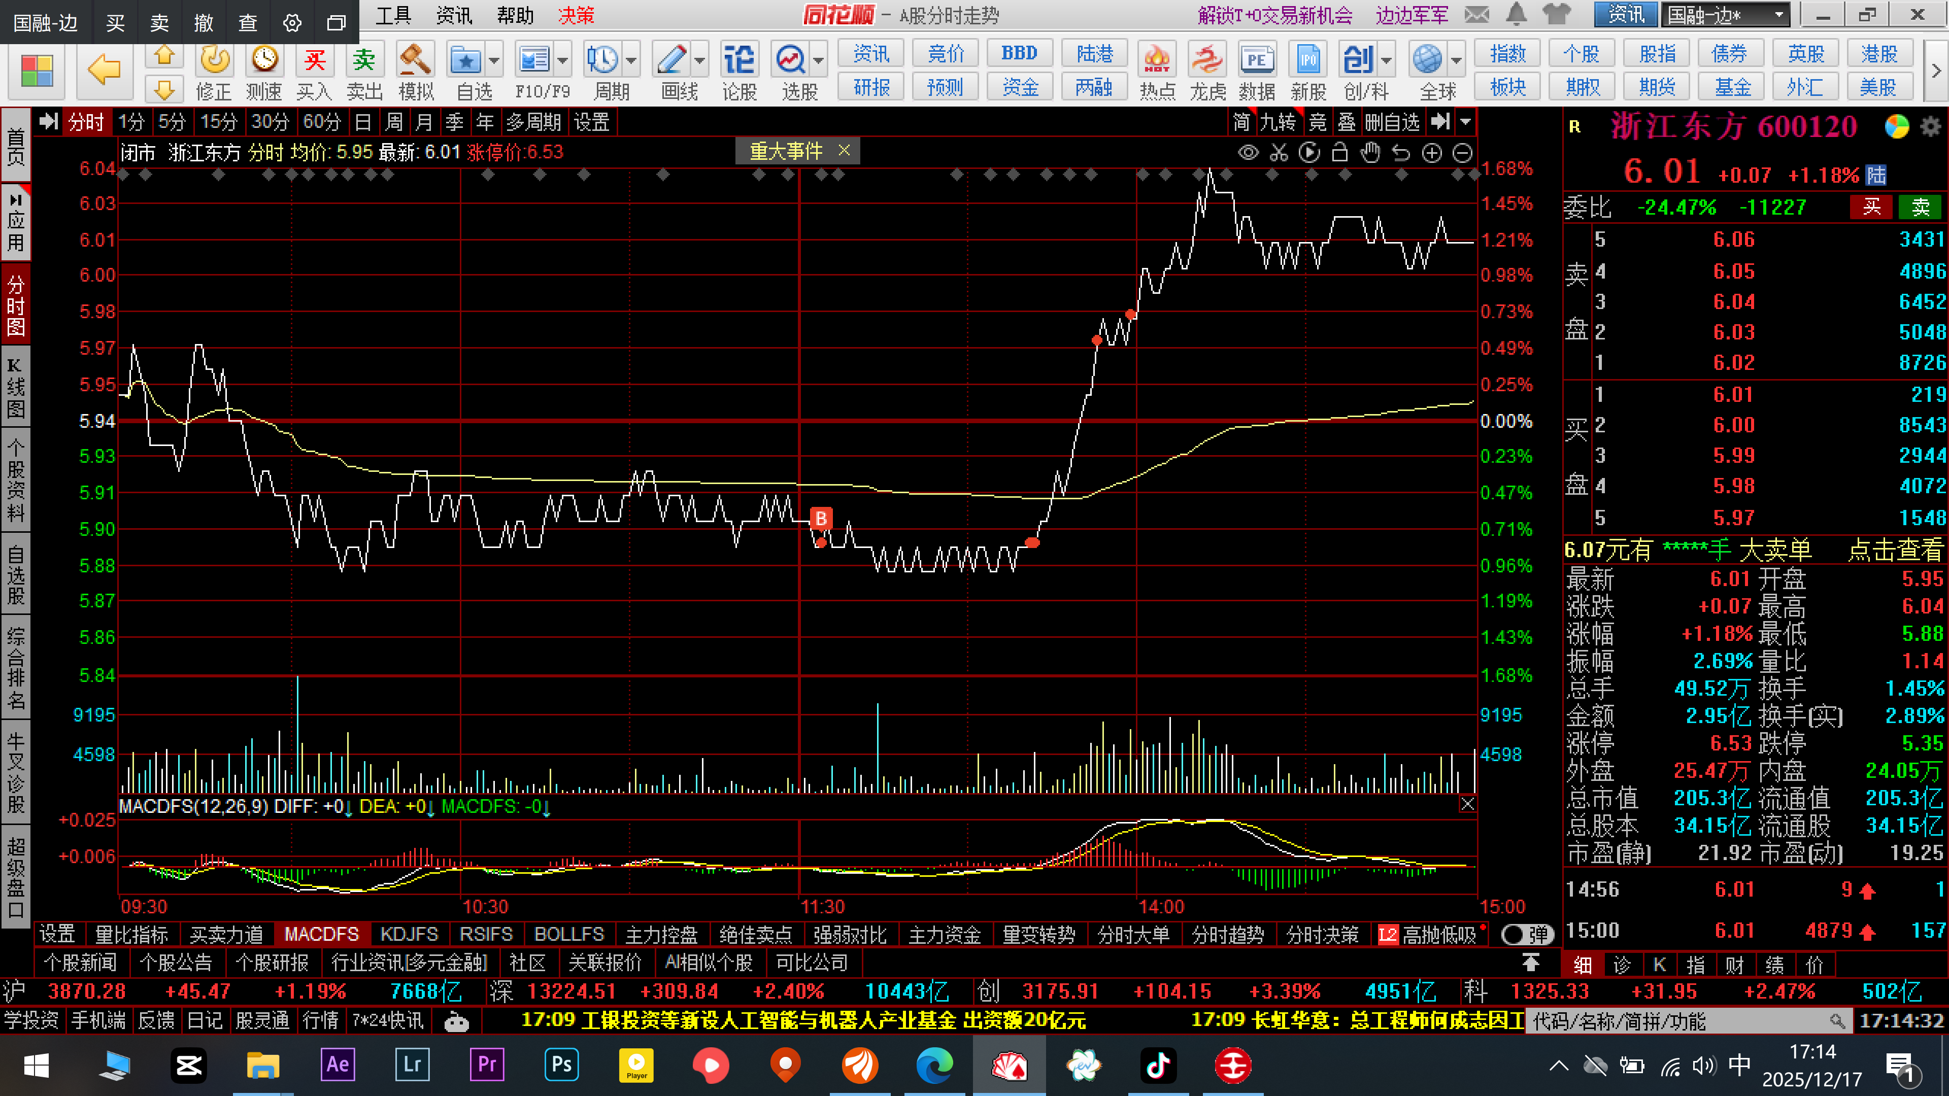
Task: Expand the 周期 dropdown arrow
Action: pos(631,60)
